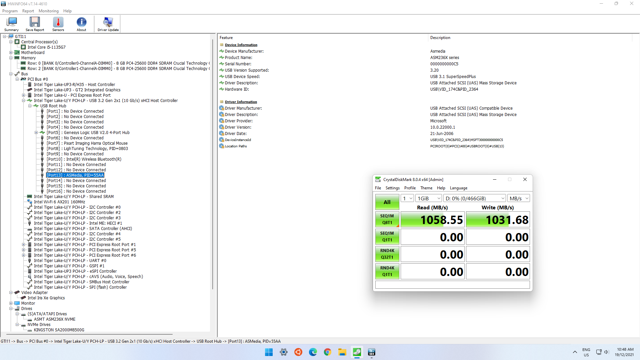
Task: Open File Explorer from taskbar
Action: (x=342, y=352)
